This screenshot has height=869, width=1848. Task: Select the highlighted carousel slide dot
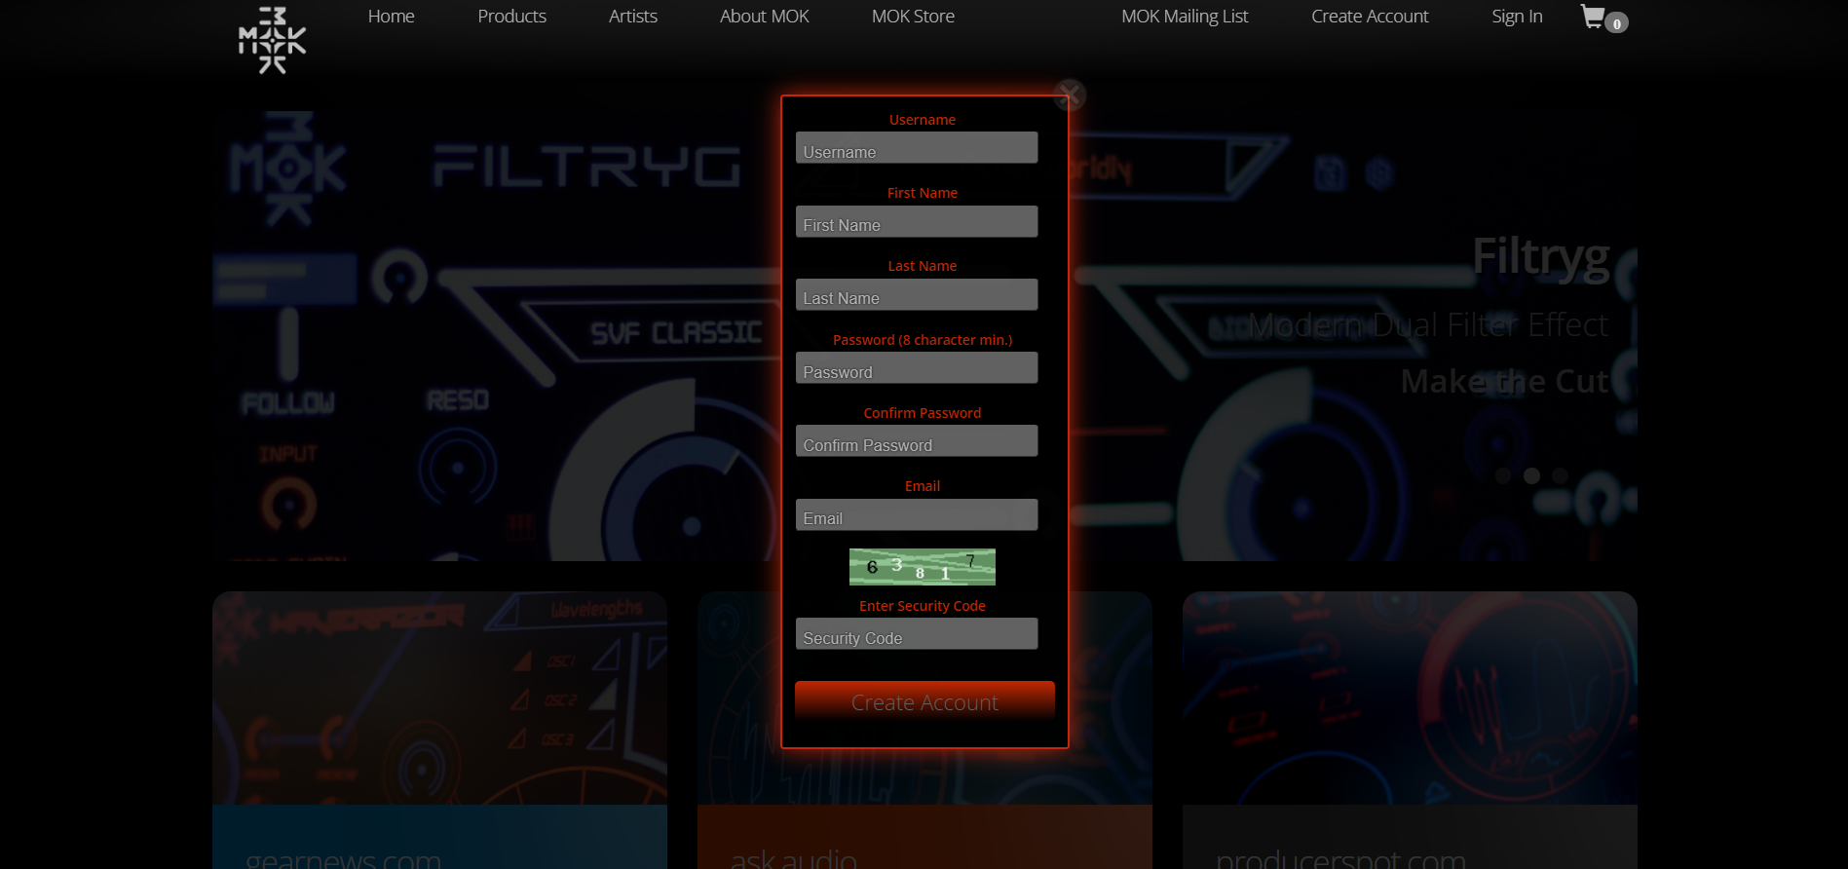[1531, 475]
